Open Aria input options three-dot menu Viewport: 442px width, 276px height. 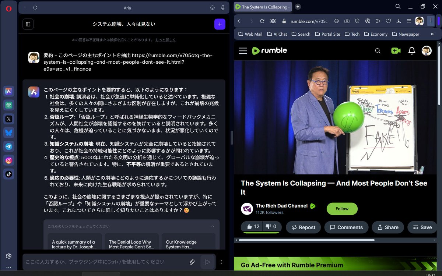221,262
